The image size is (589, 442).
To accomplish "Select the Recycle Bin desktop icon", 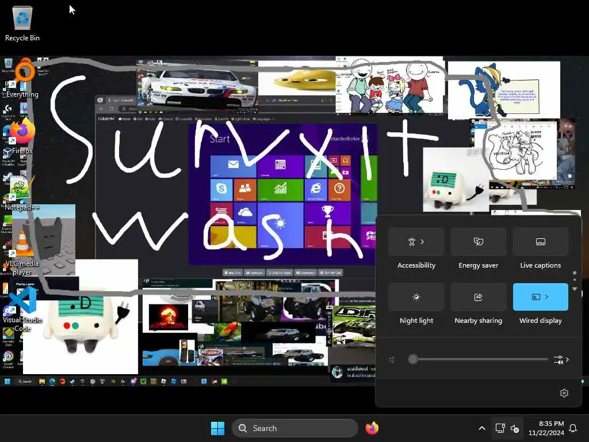I will 22,23.
